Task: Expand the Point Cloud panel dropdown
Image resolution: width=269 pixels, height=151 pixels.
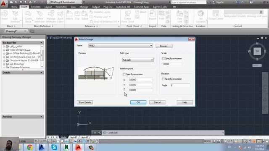Action: pos(134,26)
